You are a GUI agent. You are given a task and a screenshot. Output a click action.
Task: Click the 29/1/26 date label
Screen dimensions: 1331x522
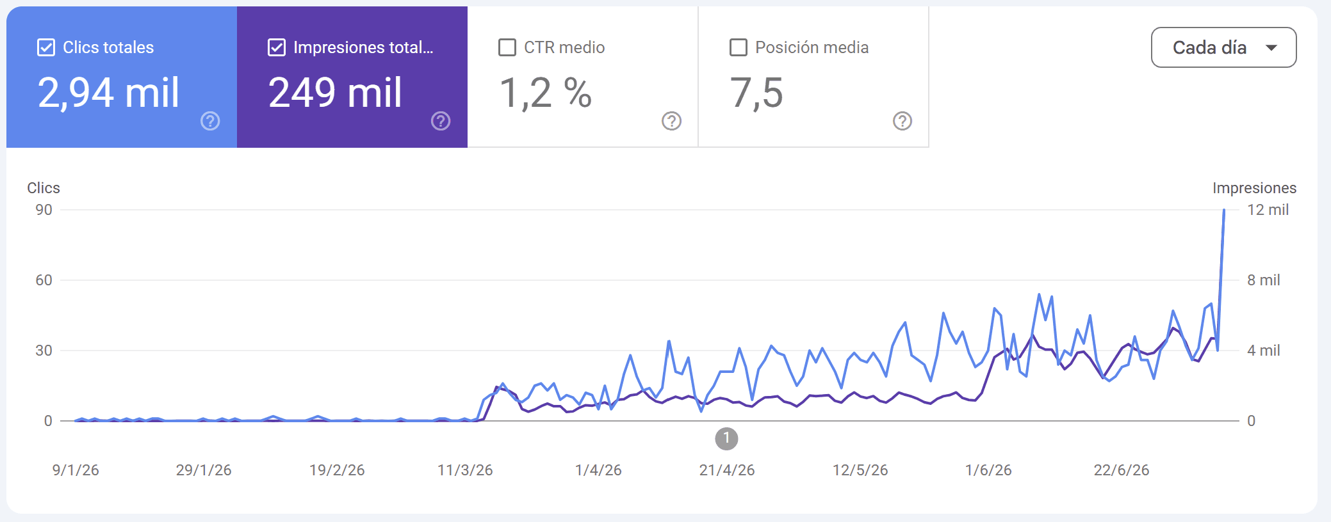pyautogui.click(x=204, y=470)
